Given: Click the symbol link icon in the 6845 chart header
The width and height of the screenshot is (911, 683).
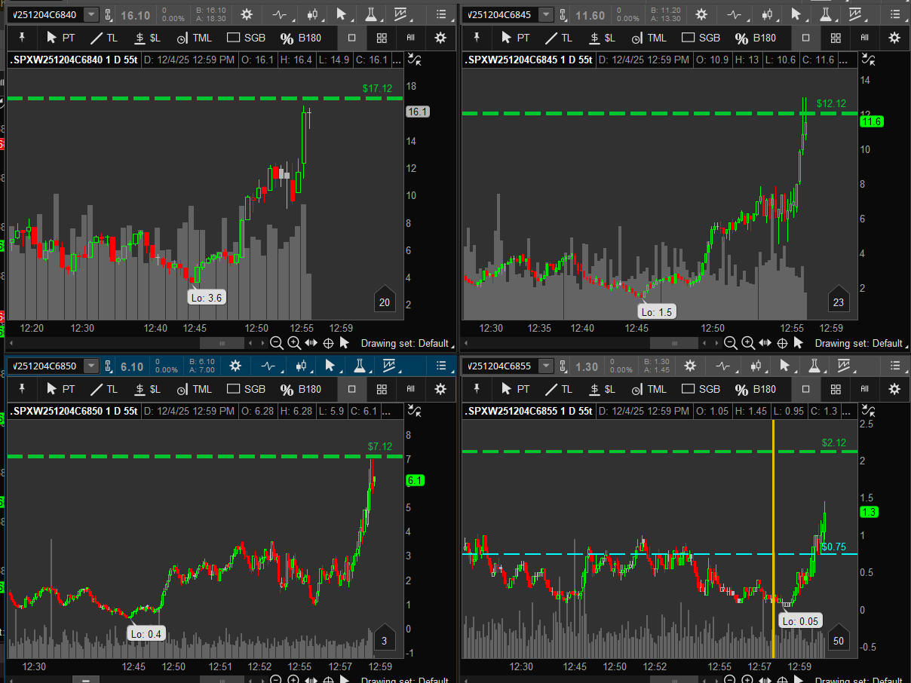Looking at the screenshot, I should [x=563, y=14].
